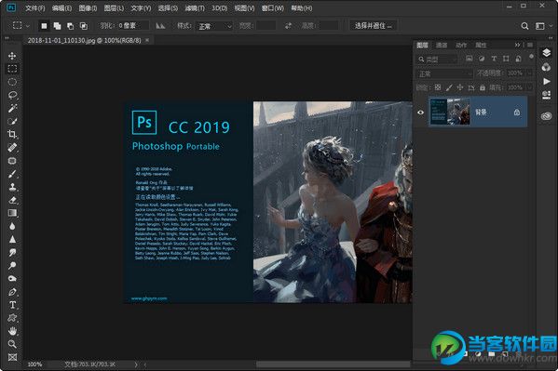558x371 pixels.
Task: Open the Actions play icon panel
Action: [546, 82]
